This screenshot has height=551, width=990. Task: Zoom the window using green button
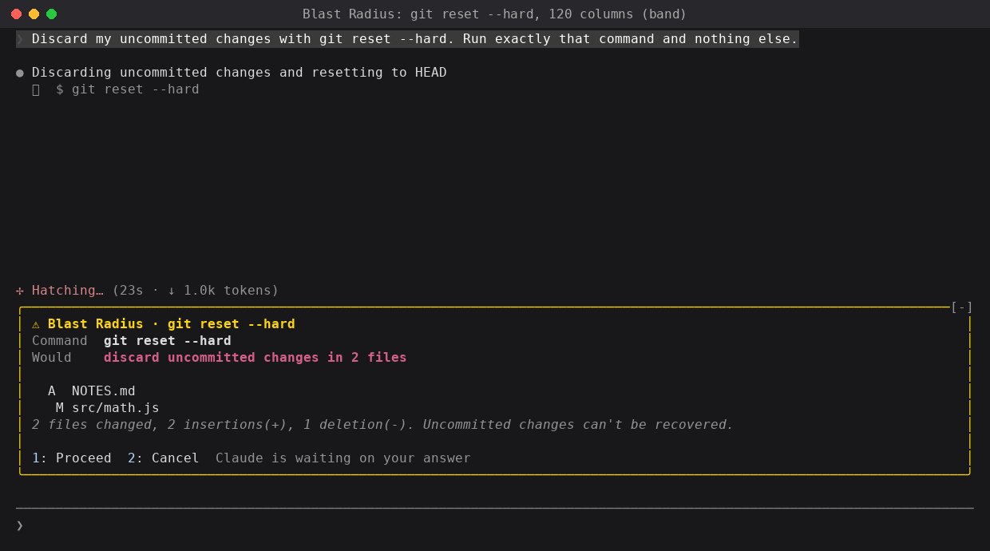point(51,14)
